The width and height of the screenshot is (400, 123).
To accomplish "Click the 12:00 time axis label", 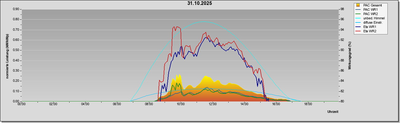I will point(213,104).
